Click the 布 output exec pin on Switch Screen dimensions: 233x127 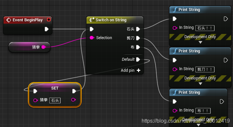(x=138, y=47)
